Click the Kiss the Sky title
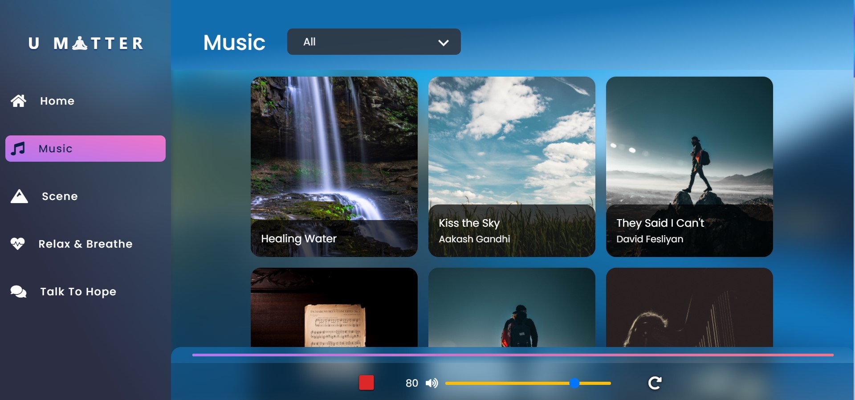The height and width of the screenshot is (400, 855). [x=469, y=223]
